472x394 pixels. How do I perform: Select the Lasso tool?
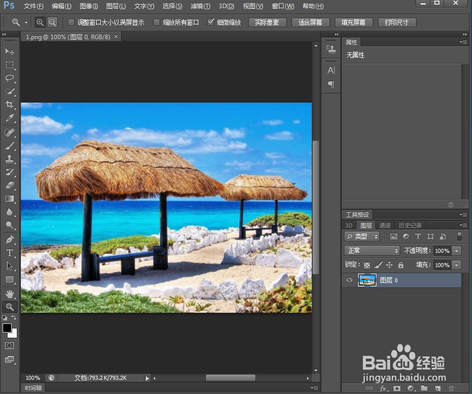point(10,78)
